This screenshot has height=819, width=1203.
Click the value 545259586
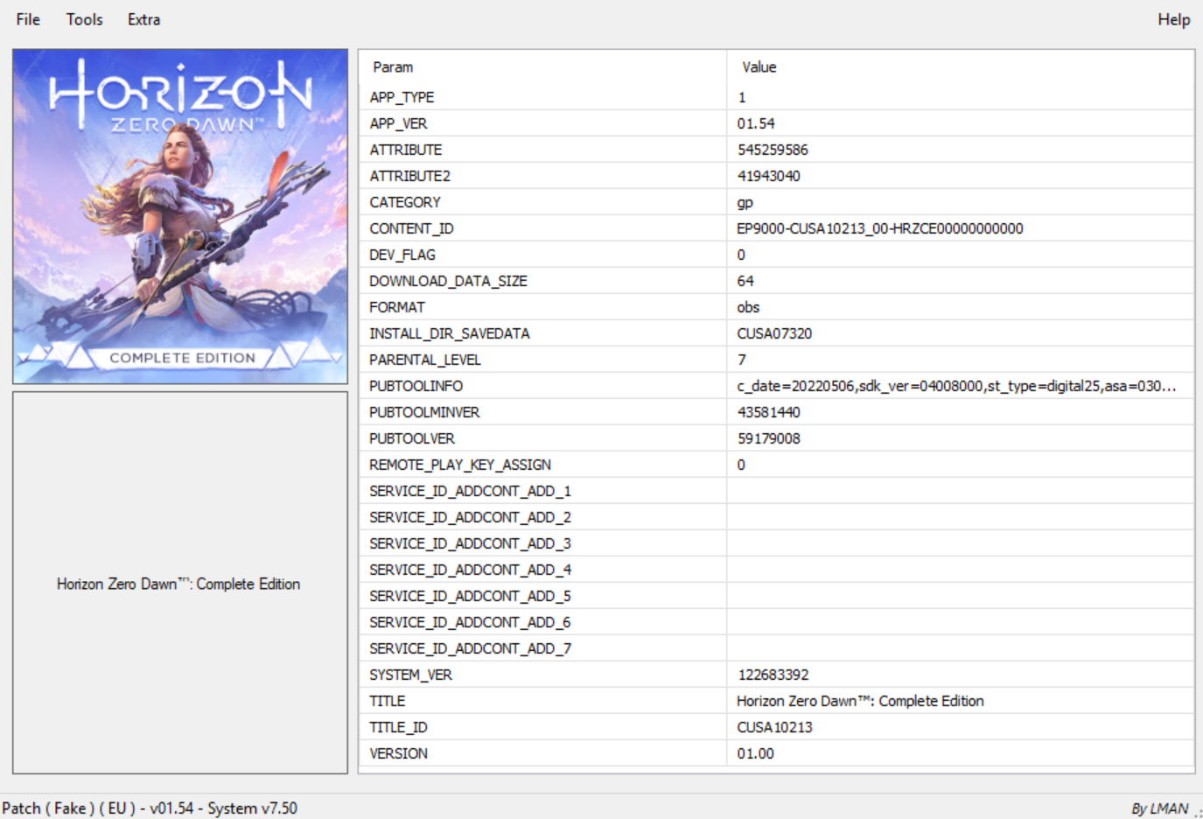pos(773,150)
